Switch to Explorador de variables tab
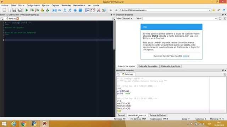The width and height of the screenshot is (227, 127). 148,66
